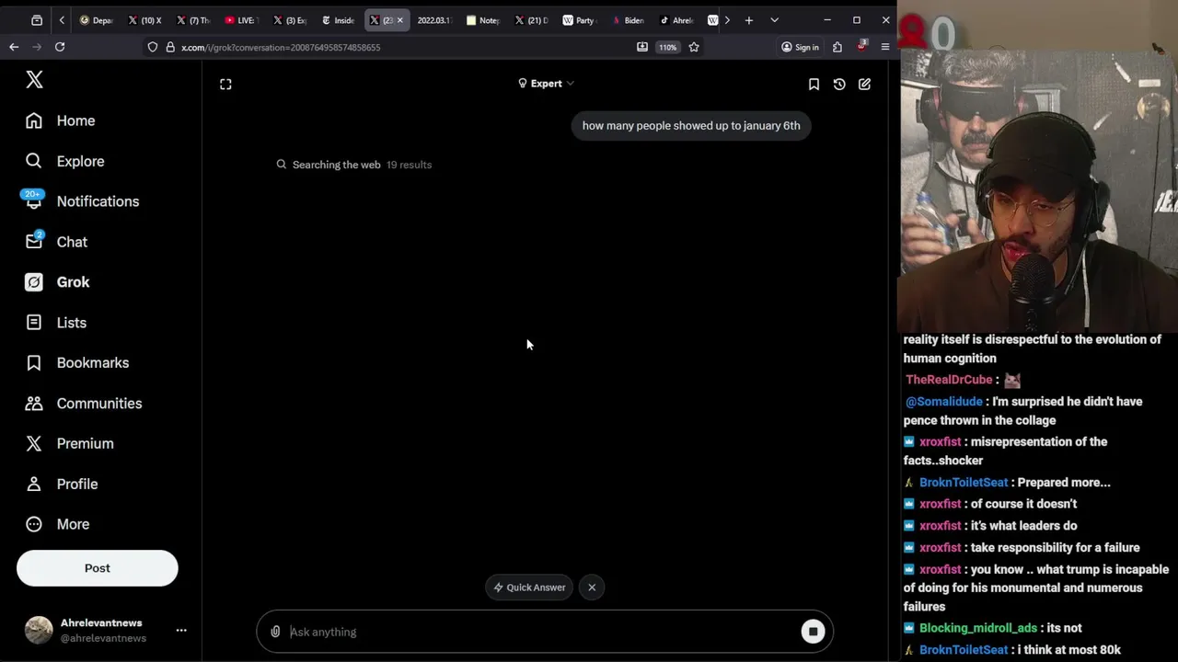Image resolution: width=1178 pixels, height=662 pixels.
Task: Open browser hamburger application menu
Action: (885, 47)
